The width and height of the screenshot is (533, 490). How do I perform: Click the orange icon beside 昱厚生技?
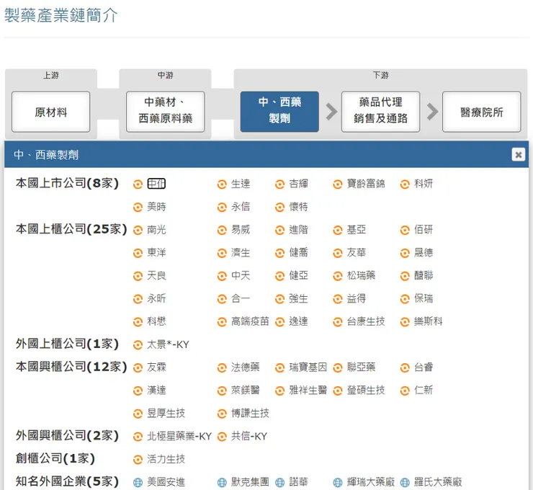click(138, 414)
